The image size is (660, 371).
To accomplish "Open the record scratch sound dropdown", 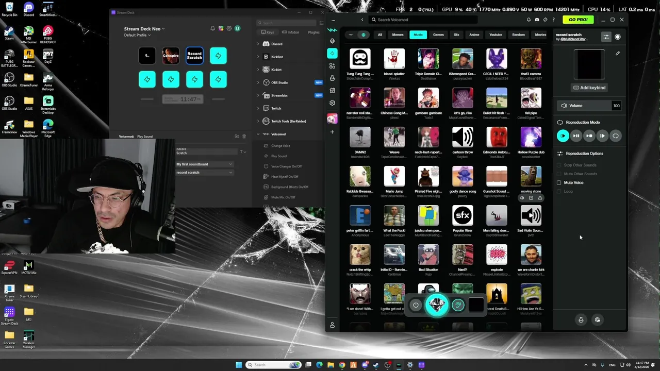I will pos(204,173).
